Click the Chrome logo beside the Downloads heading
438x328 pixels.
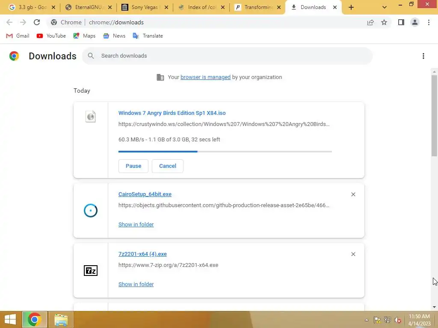click(x=14, y=56)
